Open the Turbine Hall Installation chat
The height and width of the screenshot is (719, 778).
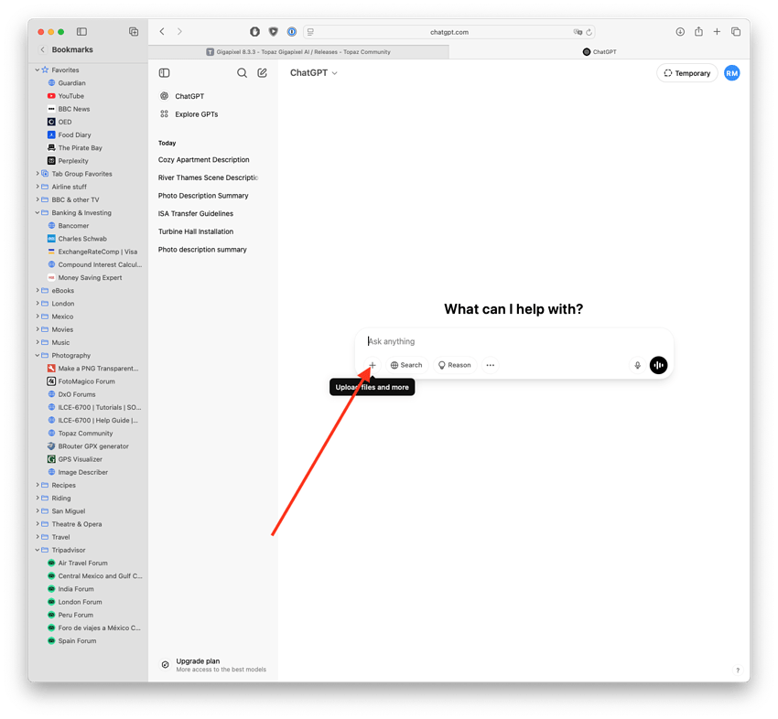pyautogui.click(x=196, y=231)
